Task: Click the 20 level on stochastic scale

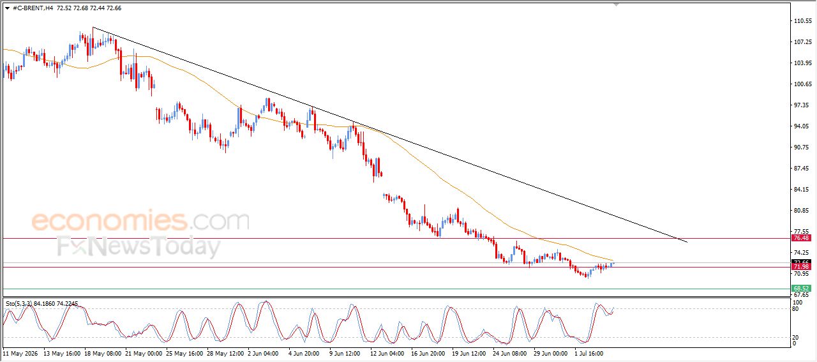Action: point(795,337)
